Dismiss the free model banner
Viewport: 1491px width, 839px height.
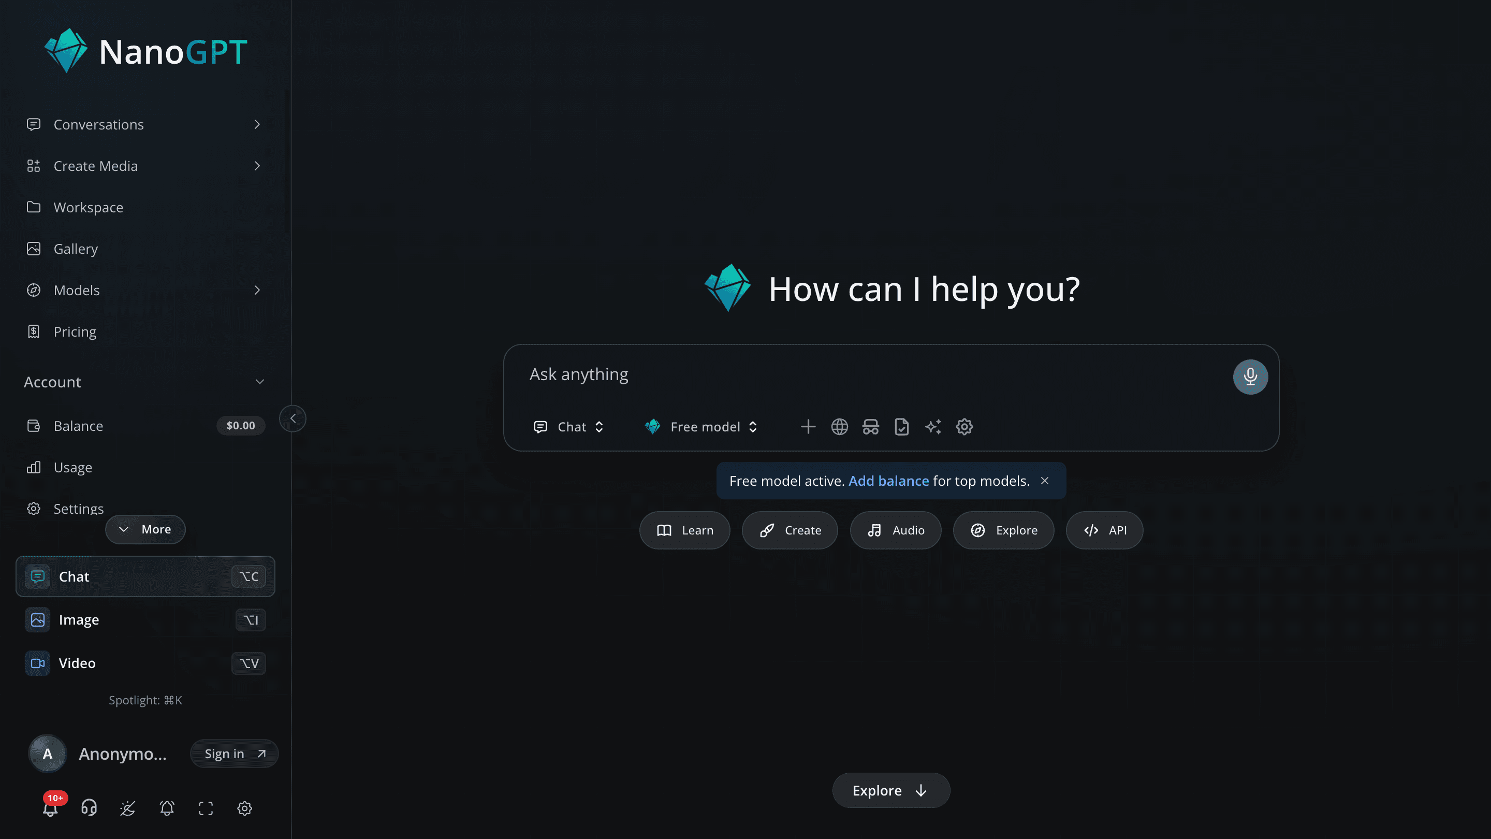click(x=1045, y=481)
